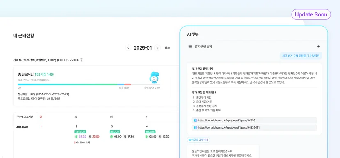Viewport: 340px width, 158px height.
Task: Click 총 근로시간 152시간 14분 text
Action: pos(36,74)
